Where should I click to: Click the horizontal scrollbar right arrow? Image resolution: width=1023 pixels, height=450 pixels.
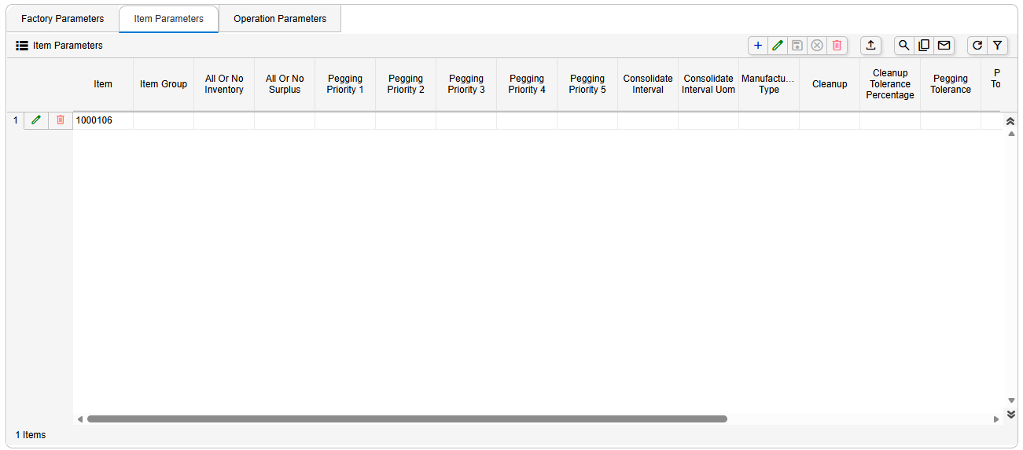996,419
